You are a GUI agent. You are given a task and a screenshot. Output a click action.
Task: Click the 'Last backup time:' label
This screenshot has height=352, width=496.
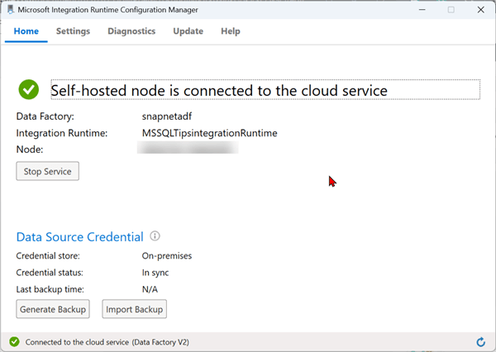[x=50, y=289]
